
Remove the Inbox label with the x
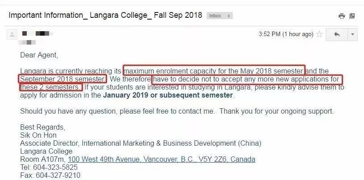point(229,16)
